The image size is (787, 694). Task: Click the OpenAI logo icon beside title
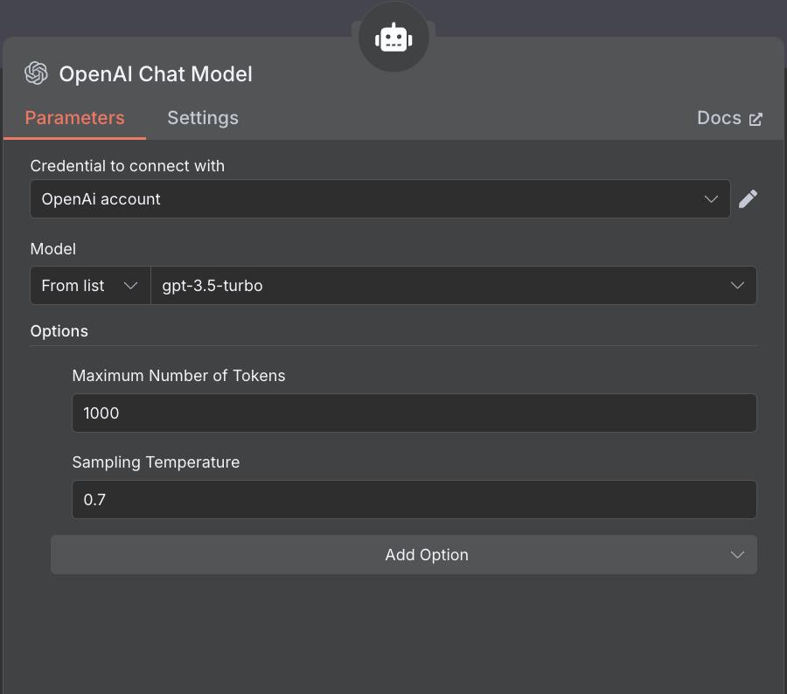[36, 73]
